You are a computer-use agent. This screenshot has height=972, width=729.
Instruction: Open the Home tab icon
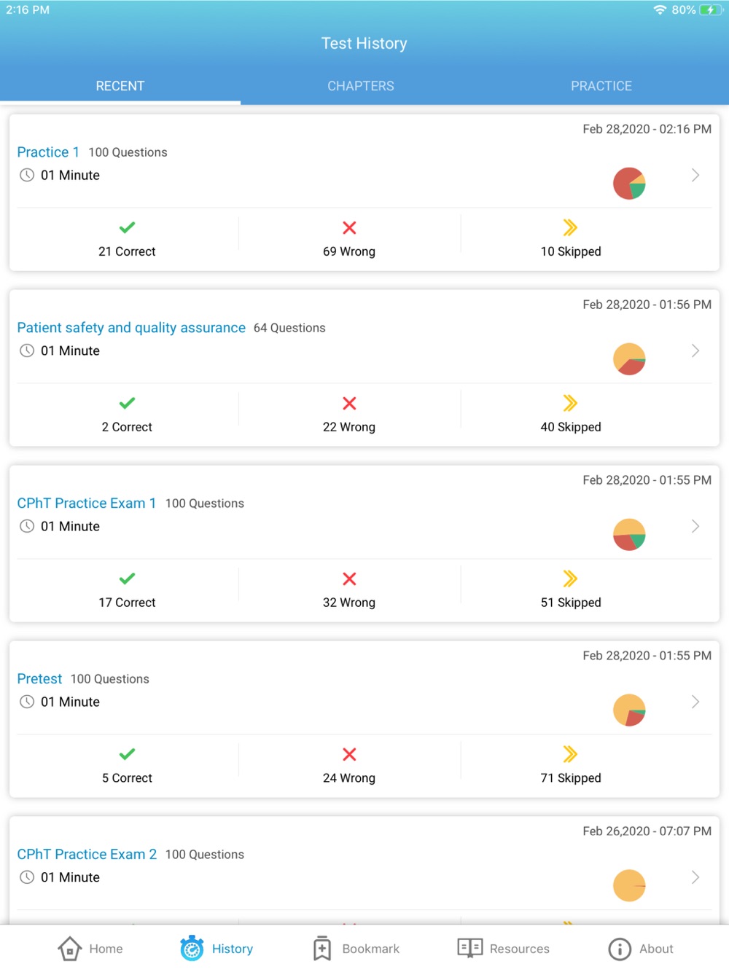[x=69, y=949]
